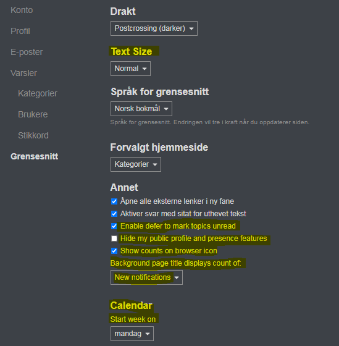Open the E-poster settings

coord(27,52)
